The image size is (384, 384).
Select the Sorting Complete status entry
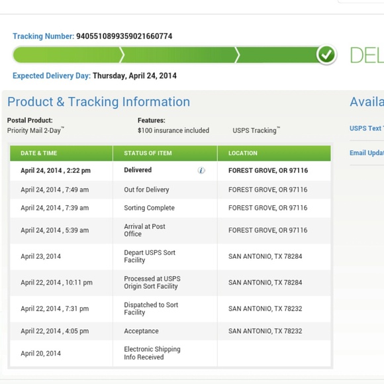[149, 208]
